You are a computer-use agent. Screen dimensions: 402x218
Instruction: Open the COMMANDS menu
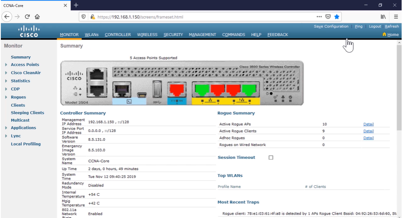(234, 35)
